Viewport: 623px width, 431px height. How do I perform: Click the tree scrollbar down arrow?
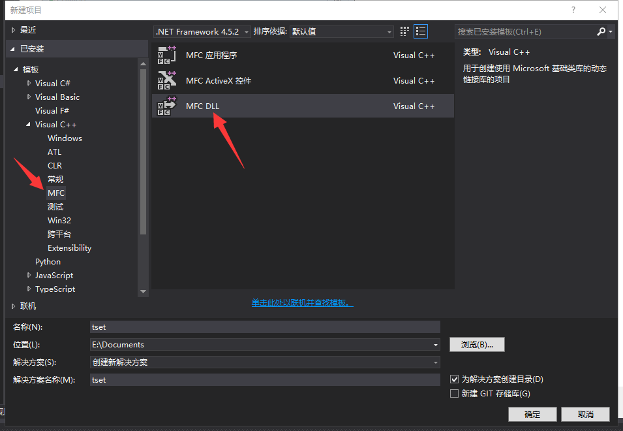click(x=144, y=291)
